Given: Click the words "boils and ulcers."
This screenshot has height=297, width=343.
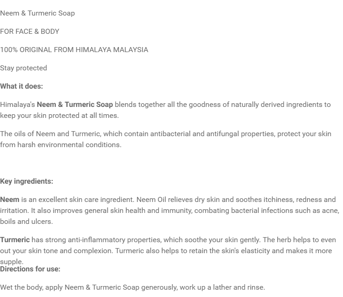Looking at the screenshot, I should (27, 222).
